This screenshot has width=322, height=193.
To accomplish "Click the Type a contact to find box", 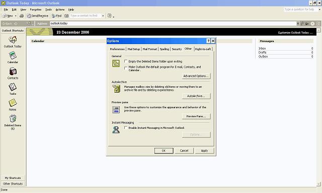I will click(x=86, y=16).
